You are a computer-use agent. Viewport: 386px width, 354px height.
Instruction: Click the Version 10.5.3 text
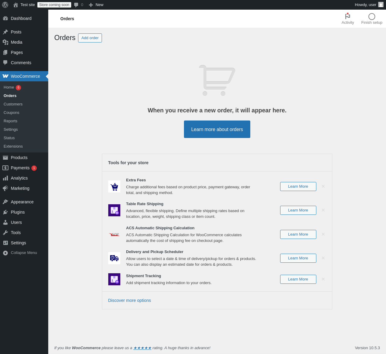367,348
